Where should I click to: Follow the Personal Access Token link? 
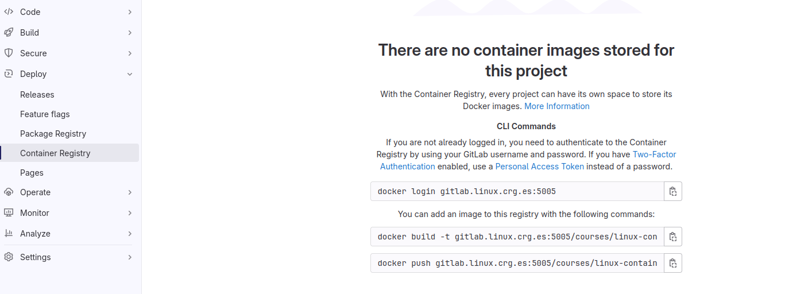(539, 167)
